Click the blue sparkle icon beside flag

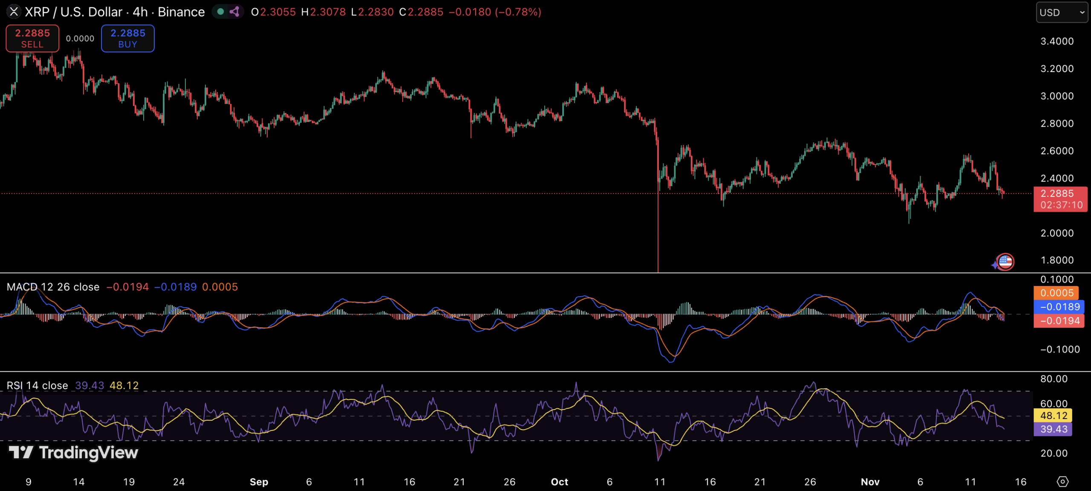(x=995, y=265)
